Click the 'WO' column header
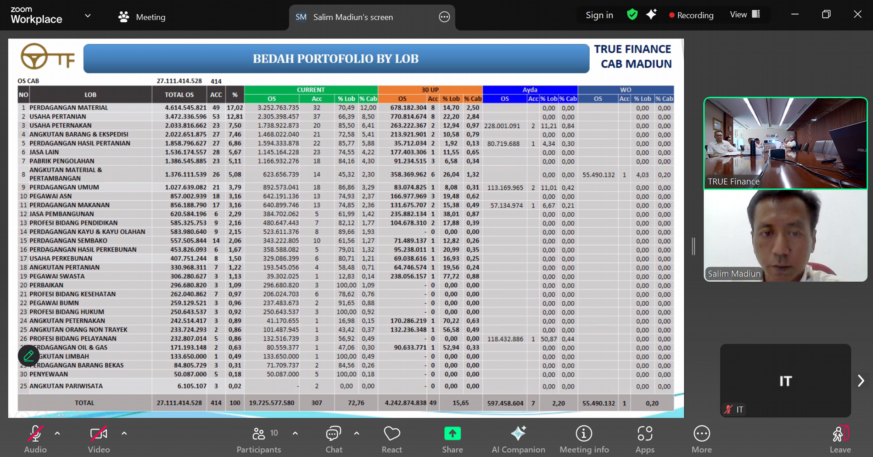This screenshot has height=457, width=873. point(626,90)
